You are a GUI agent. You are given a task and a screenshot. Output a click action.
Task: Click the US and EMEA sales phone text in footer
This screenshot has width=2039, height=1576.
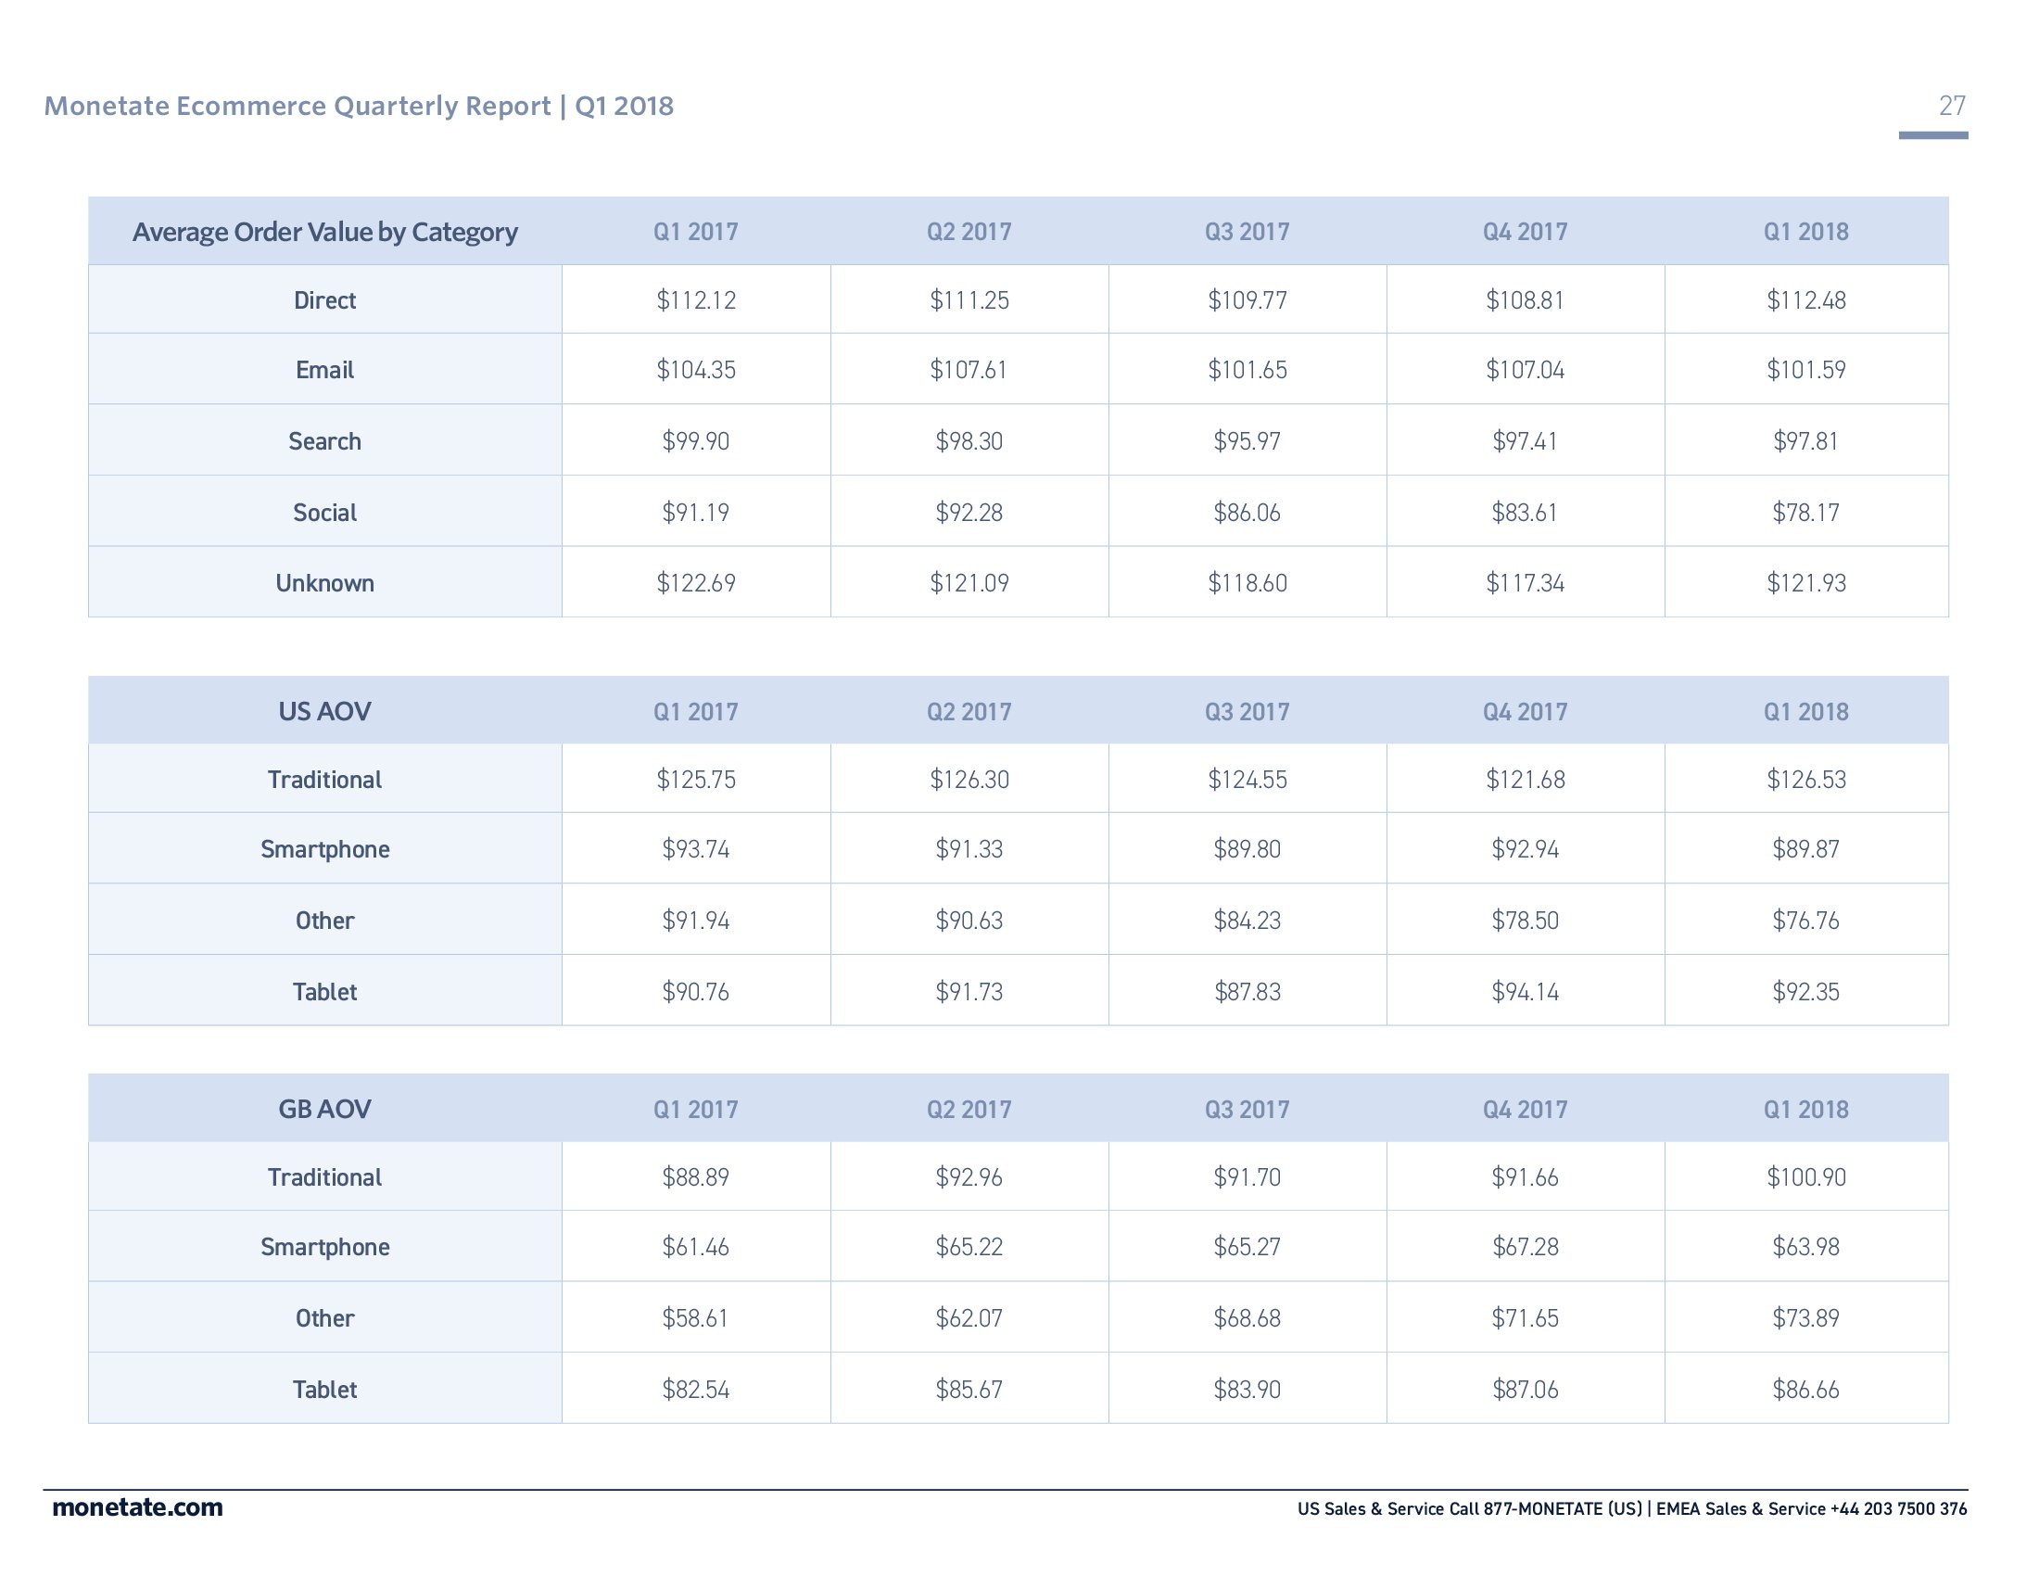1631,1509
